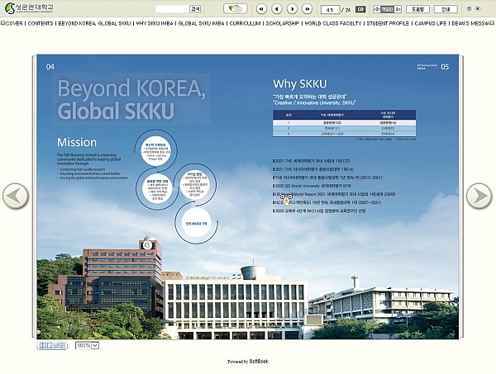Select the thumbnail grid view icon
The image size is (496, 374).
click(62, 346)
